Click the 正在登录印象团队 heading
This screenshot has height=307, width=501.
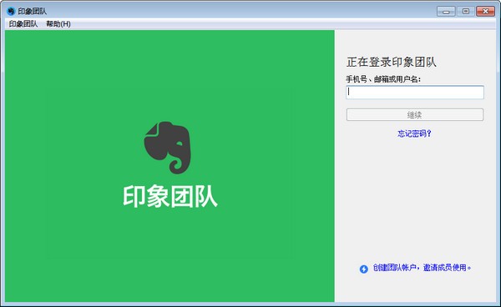pos(392,62)
